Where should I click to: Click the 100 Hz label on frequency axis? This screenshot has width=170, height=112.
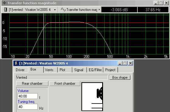pyautogui.click(x=69, y=57)
